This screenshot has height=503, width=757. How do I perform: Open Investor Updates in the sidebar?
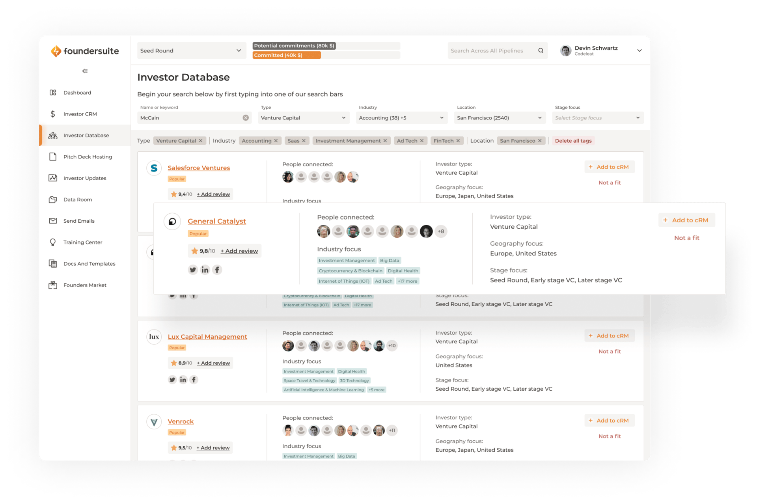[85, 178]
